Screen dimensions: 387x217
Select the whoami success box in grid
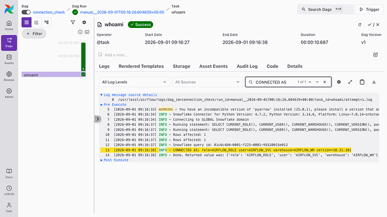point(84,74)
